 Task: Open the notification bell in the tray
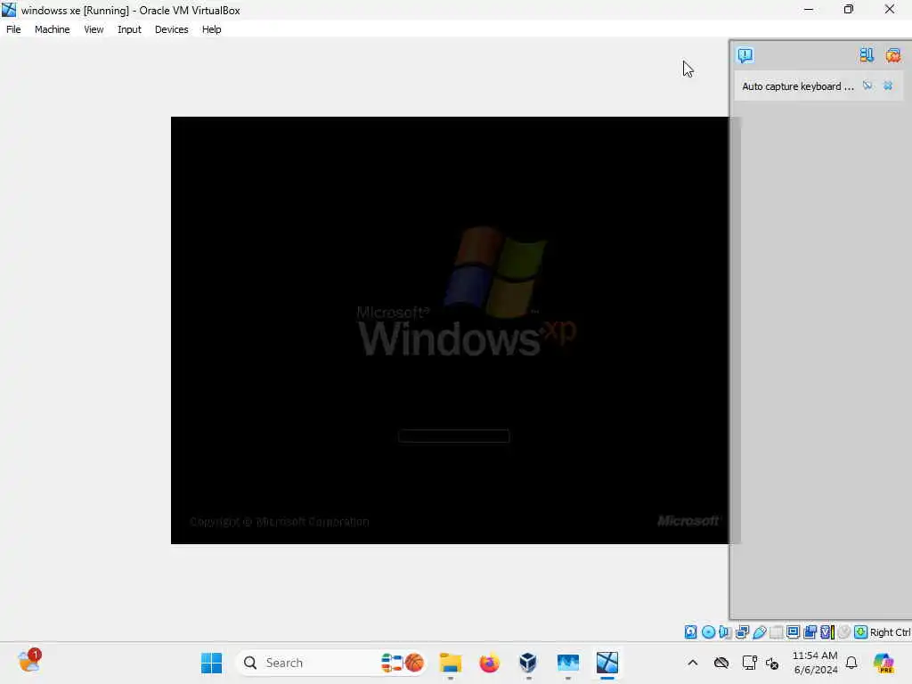coord(851,663)
